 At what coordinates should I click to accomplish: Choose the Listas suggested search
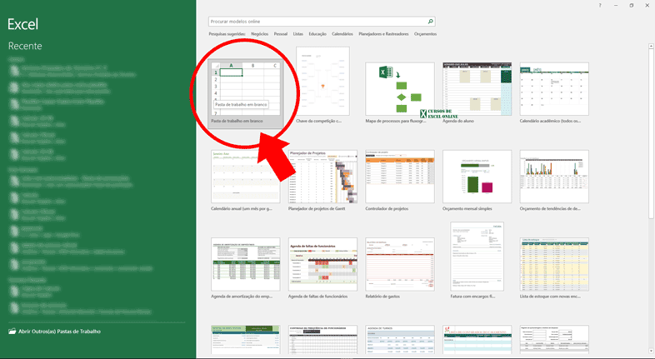297,34
